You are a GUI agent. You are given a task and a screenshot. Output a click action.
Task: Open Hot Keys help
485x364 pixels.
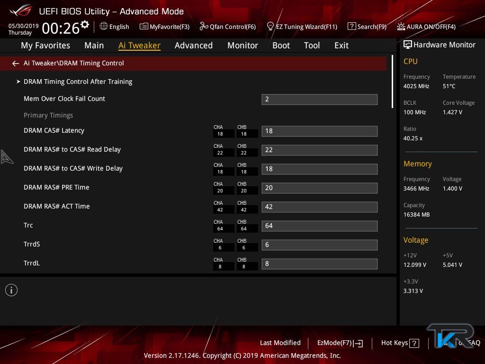[395, 343]
